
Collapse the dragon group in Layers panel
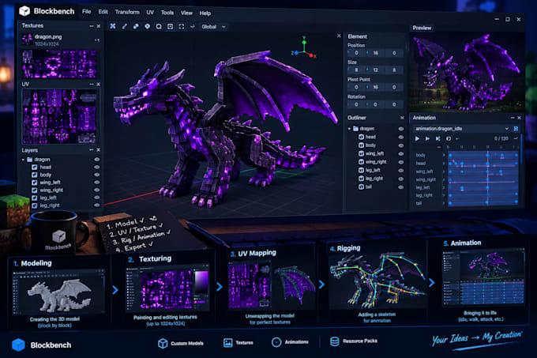click(x=23, y=160)
